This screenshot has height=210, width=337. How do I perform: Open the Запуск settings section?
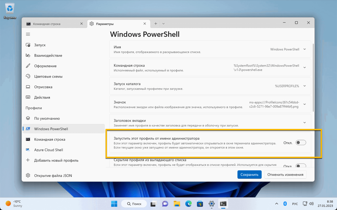point(64,45)
